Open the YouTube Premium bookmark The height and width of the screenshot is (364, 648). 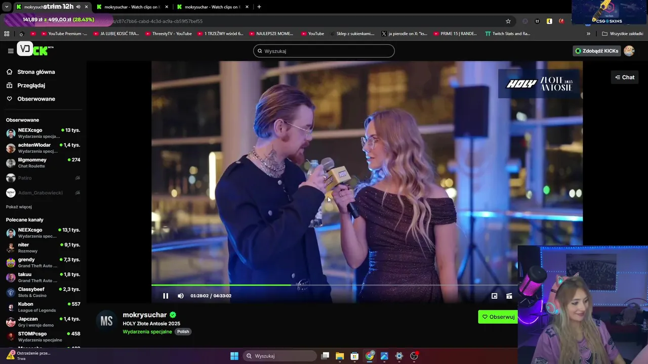tap(64, 34)
